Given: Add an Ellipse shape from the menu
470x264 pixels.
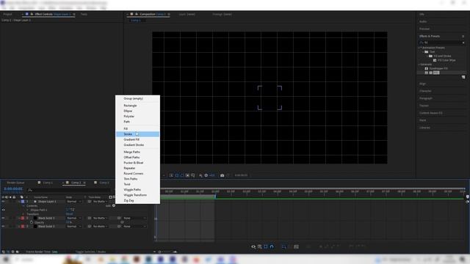Looking at the screenshot, I should point(137,111).
